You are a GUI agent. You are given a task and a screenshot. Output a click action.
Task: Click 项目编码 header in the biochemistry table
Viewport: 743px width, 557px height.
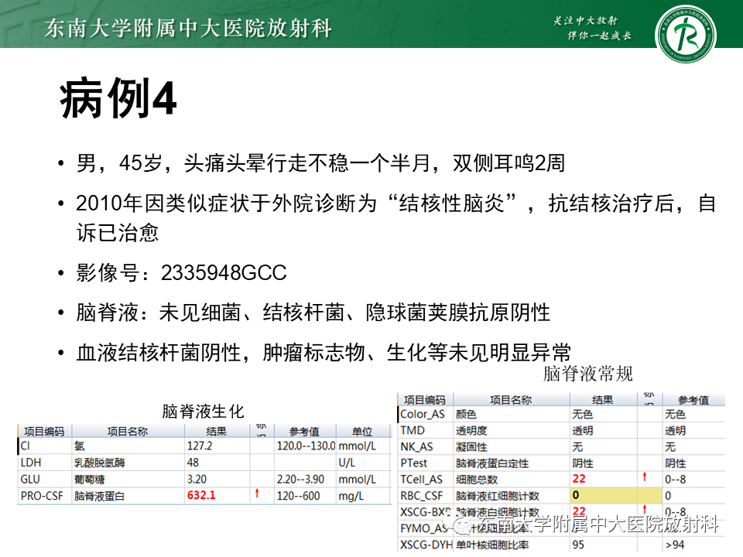44,432
